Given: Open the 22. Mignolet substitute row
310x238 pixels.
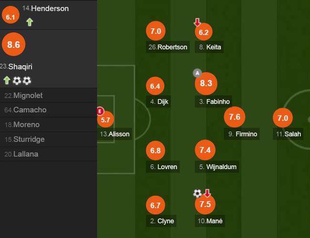Looking at the screenshot, I should (49, 95).
